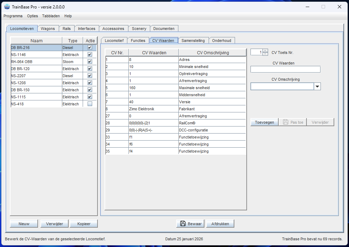Image resolution: width=349 pixels, height=247 pixels.
Task: Click the save disk icon on Bewaar
Action: click(183, 223)
